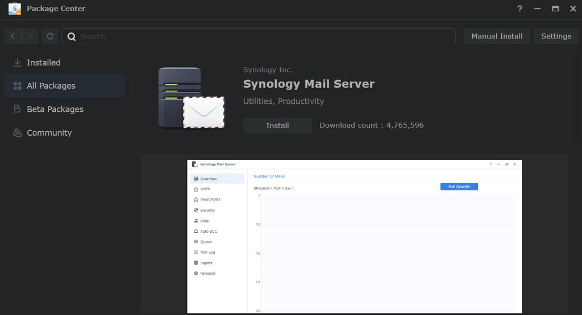The height and width of the screenshot is (315, 582).
Task: Maximize the Package Center window
Action: pos(555,9)
